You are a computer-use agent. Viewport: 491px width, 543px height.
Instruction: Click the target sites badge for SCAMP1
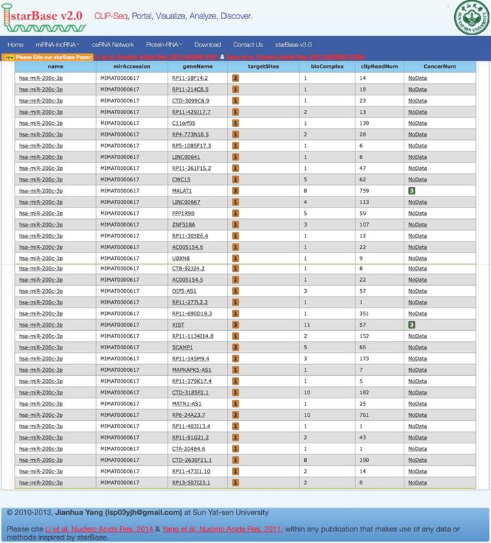coord(235,347)
